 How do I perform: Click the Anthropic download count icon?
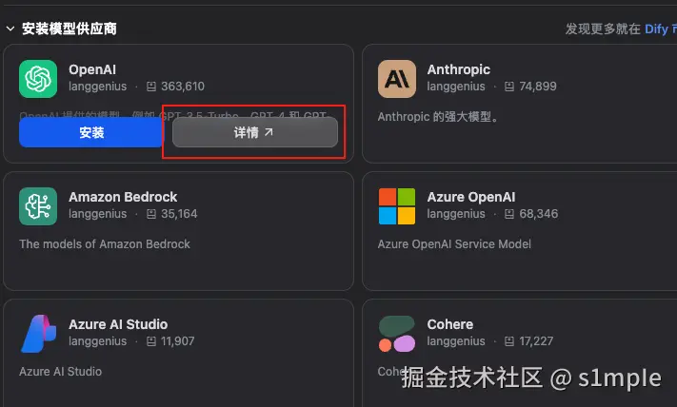coord(509,87)
